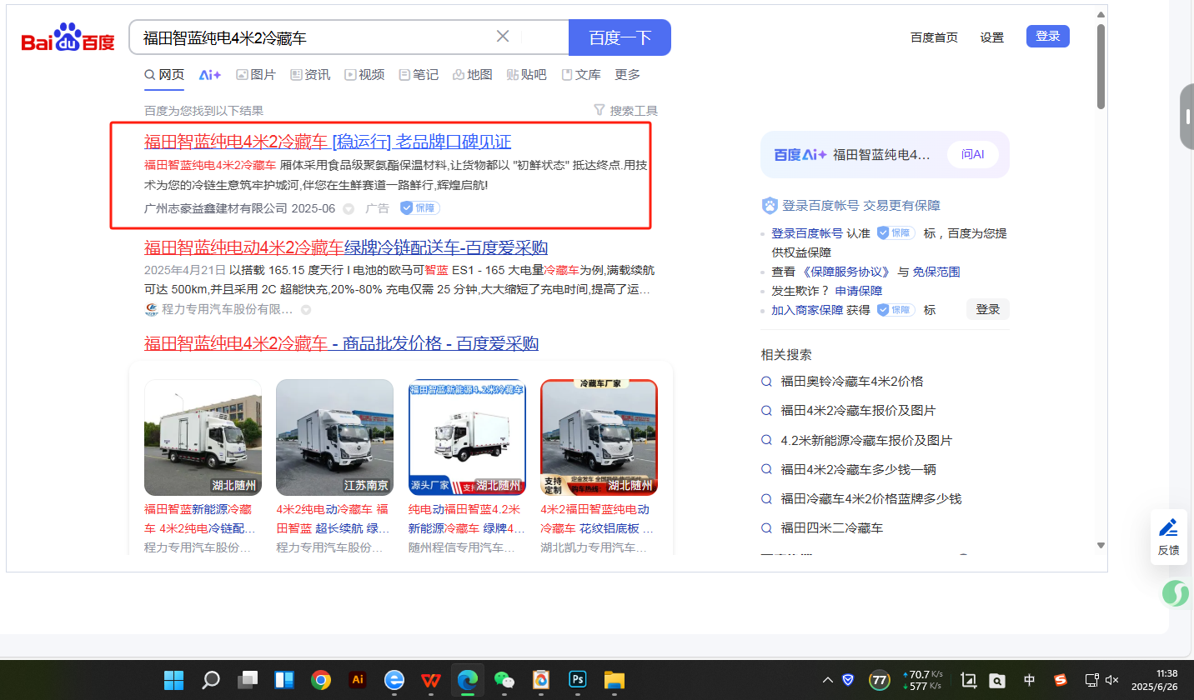Switch to the 文库 tab
This screenshot has width=1194, height=700.
(x=581, y=75)
